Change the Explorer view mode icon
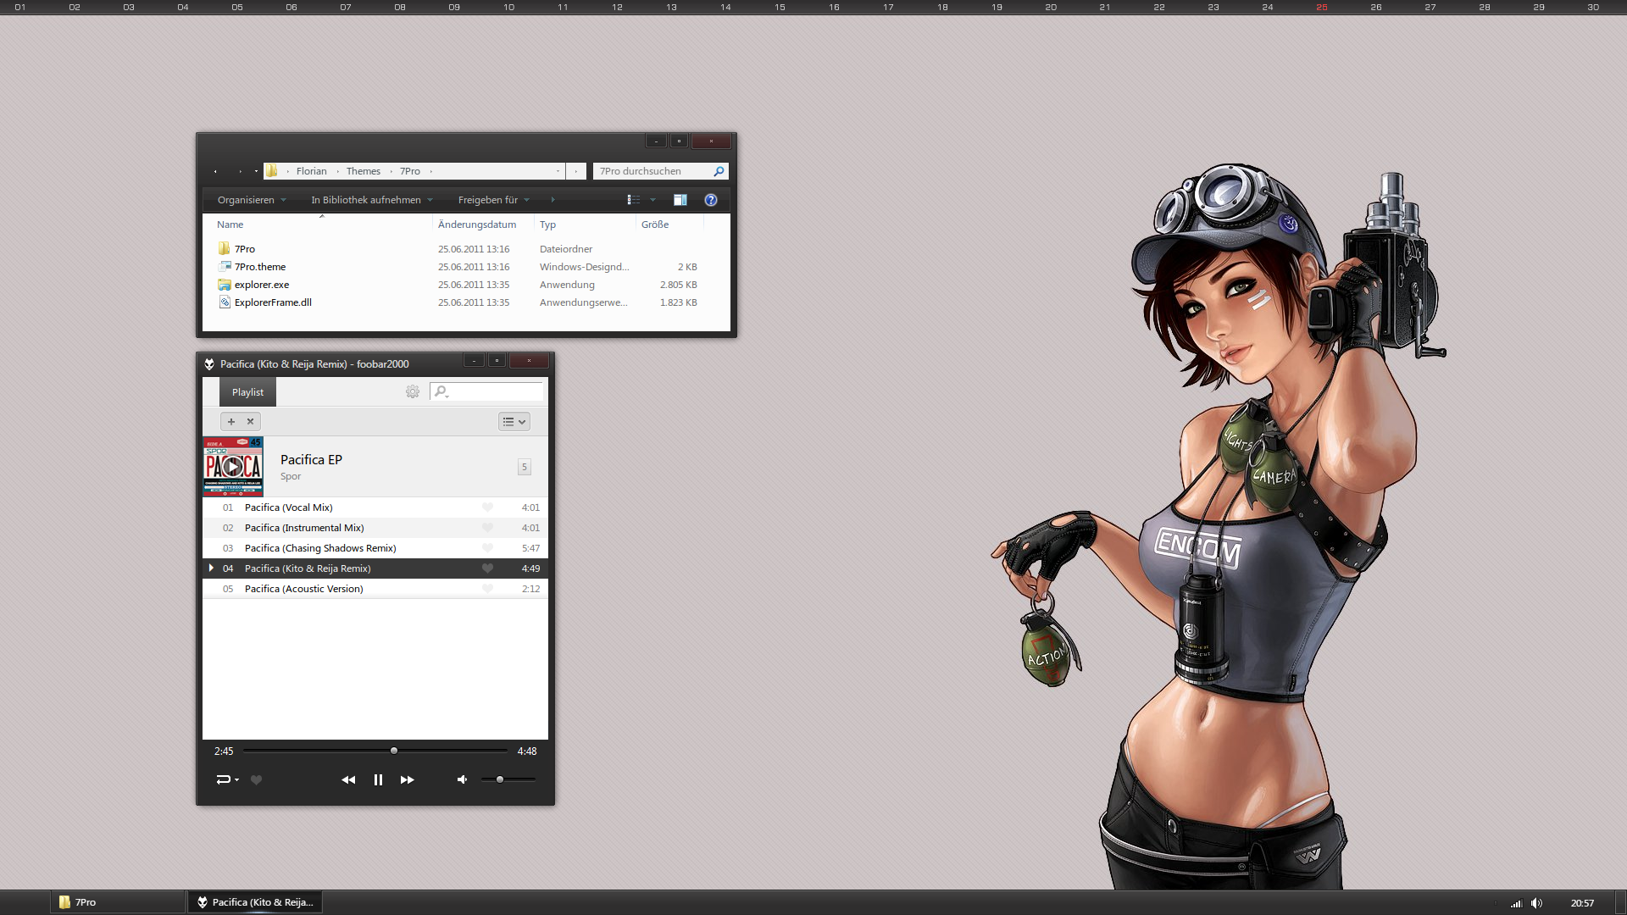 click(633, 200)
